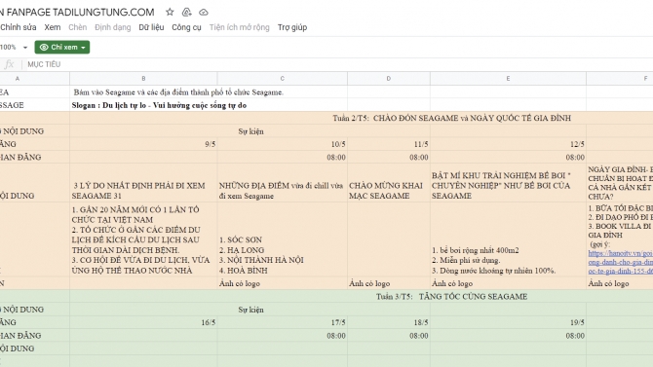Select cell 'BẬT MÍ KHU TRẢI NGHIỆM BỂ BƠI'
This screenshot has height=367, width=653.
point(508,183)
